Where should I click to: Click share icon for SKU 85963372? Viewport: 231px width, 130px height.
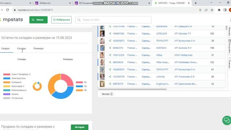pos(110,48)
